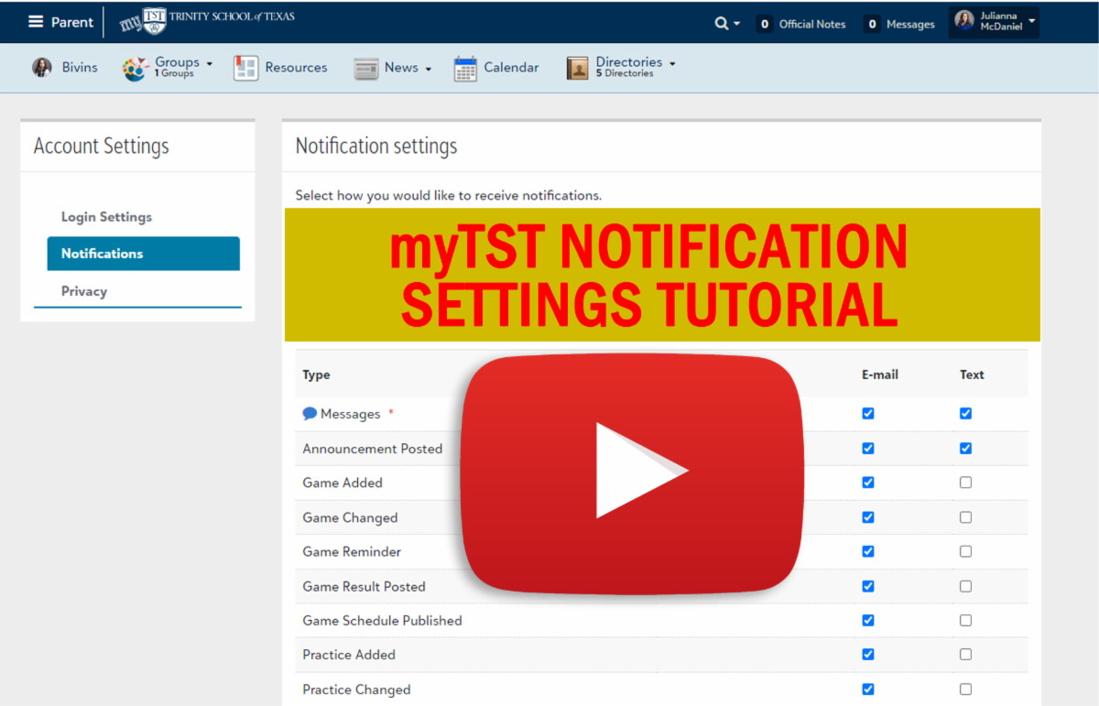Image resolution: width=1099 pixels, height=706 pixels.
Task: Click the "Type" column header
Action: pos(317,375)
